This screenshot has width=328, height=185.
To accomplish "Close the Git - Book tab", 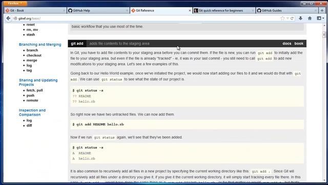I will (x=64, y=10).
